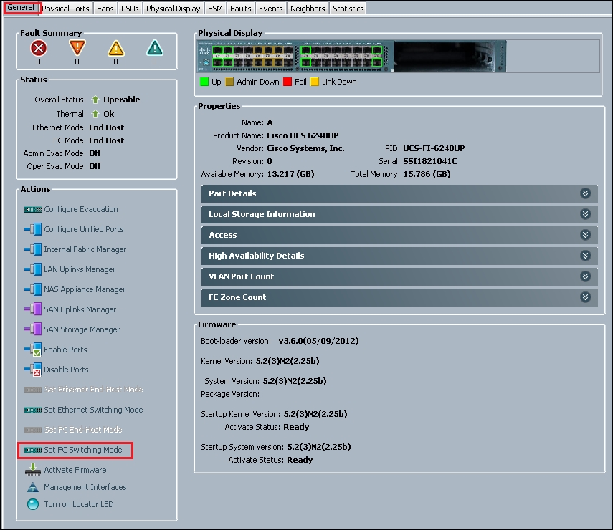Expand the FC Zone Count section

point(585,297)
